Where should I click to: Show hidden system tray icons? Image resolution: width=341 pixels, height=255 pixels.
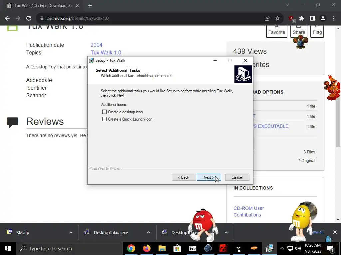(x=282, y=248)
